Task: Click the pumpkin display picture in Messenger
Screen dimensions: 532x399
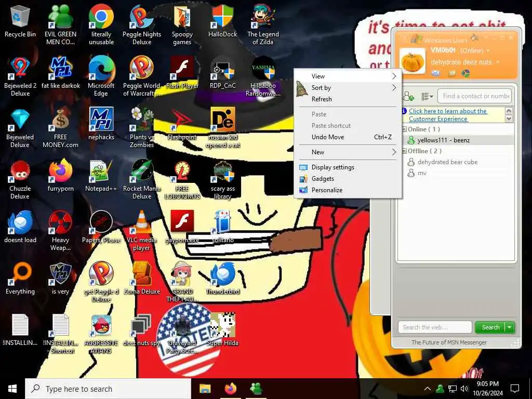Action: point(413,61)
